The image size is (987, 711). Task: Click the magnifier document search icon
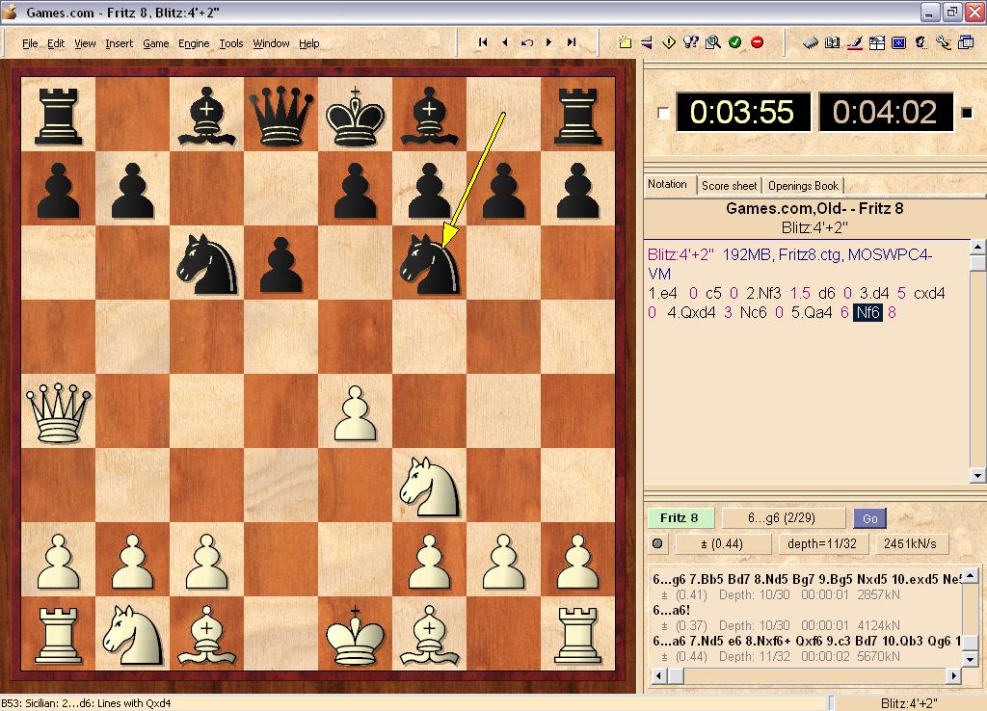pyautogui.click(x=712, y=42)
